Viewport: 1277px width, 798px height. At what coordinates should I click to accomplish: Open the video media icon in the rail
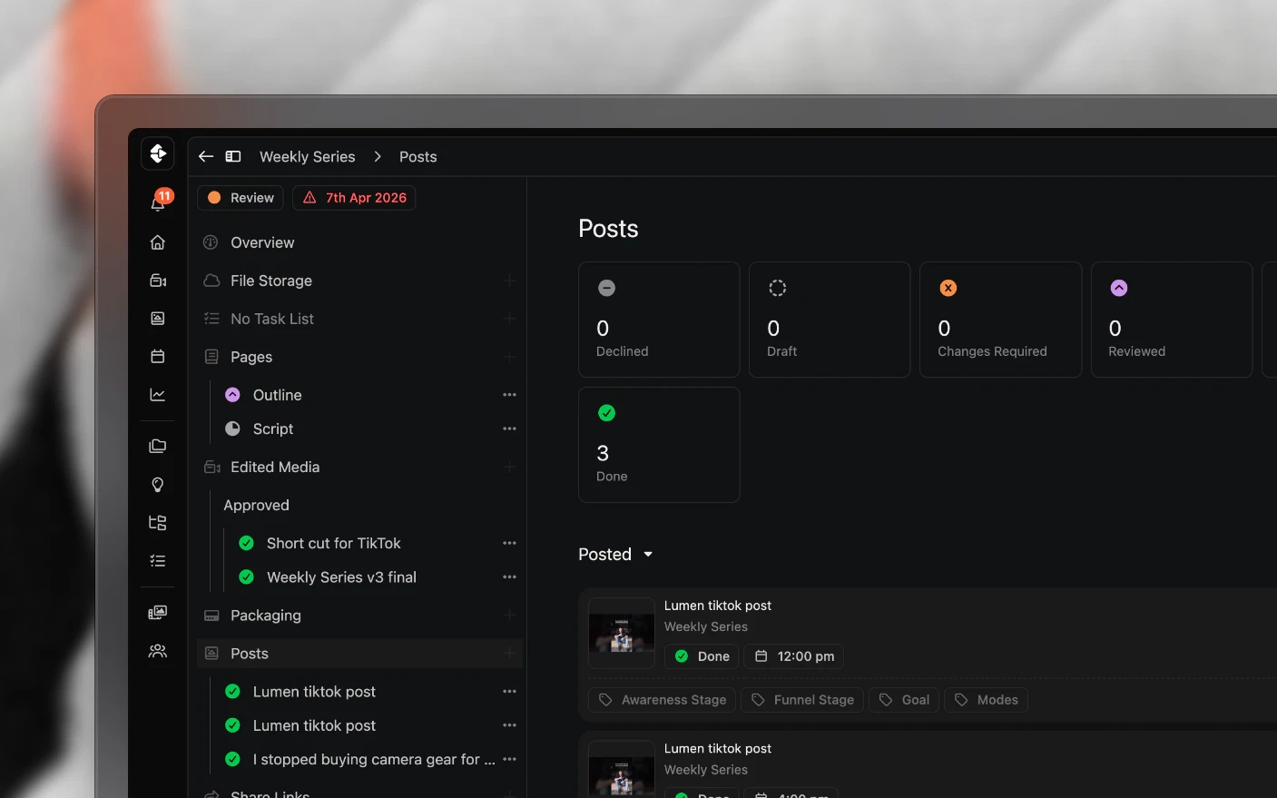pyautogui.click(x=158, y=281)
